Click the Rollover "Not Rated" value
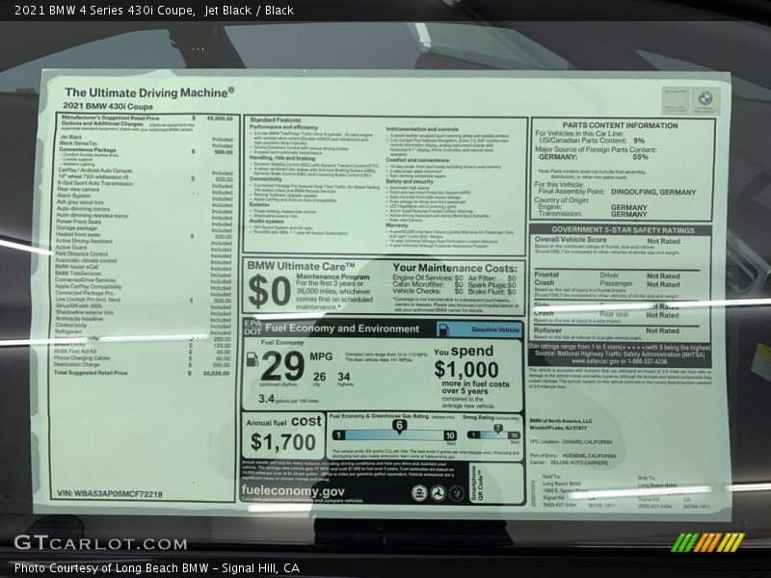This screenshot has height=578, width=771. (x=662, y=330)
